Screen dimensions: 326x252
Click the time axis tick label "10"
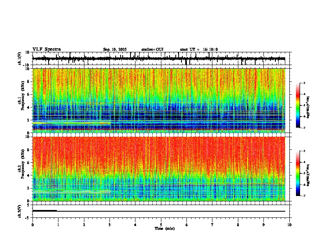[x=289, y=225]
